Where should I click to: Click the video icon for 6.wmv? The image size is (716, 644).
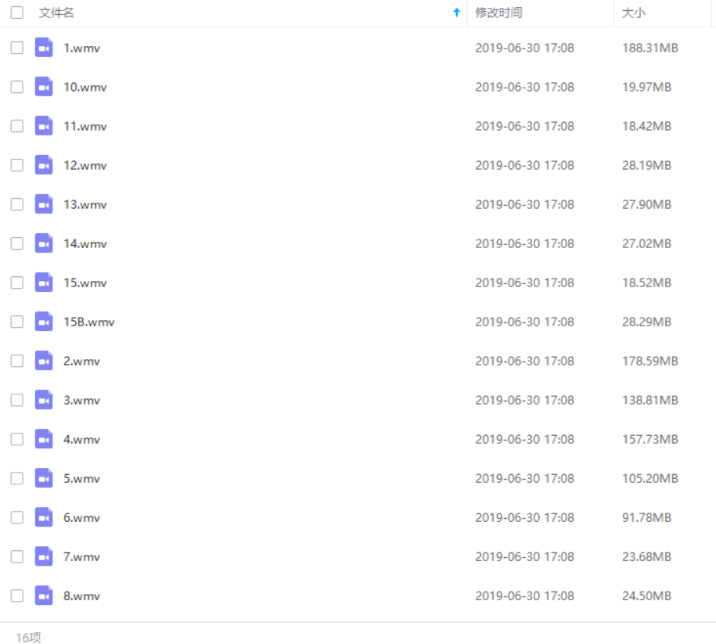point(44,517)
